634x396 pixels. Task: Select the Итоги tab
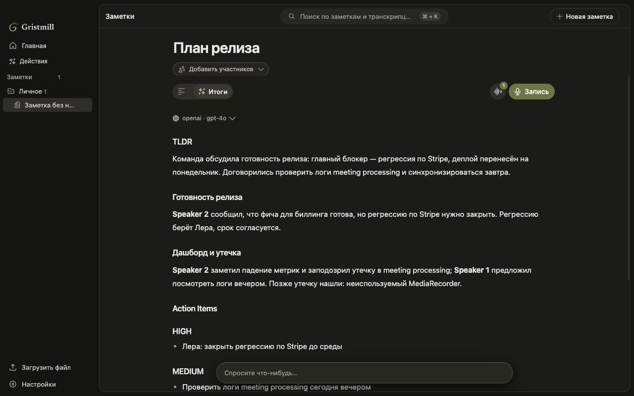[212, 92]
